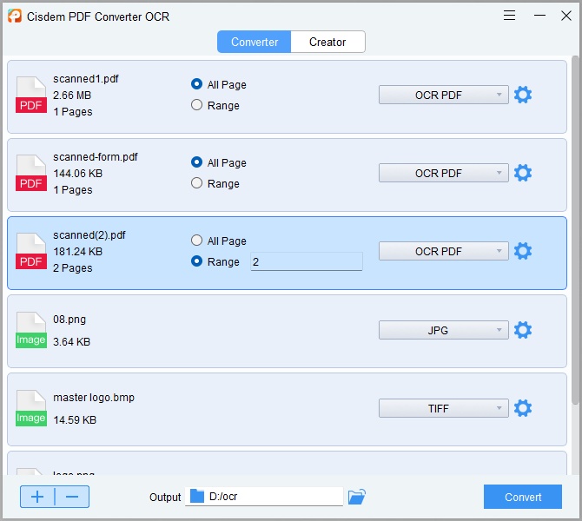Select file name scanned-form.pdf
582x521 pixels.
tap(96, 157)
